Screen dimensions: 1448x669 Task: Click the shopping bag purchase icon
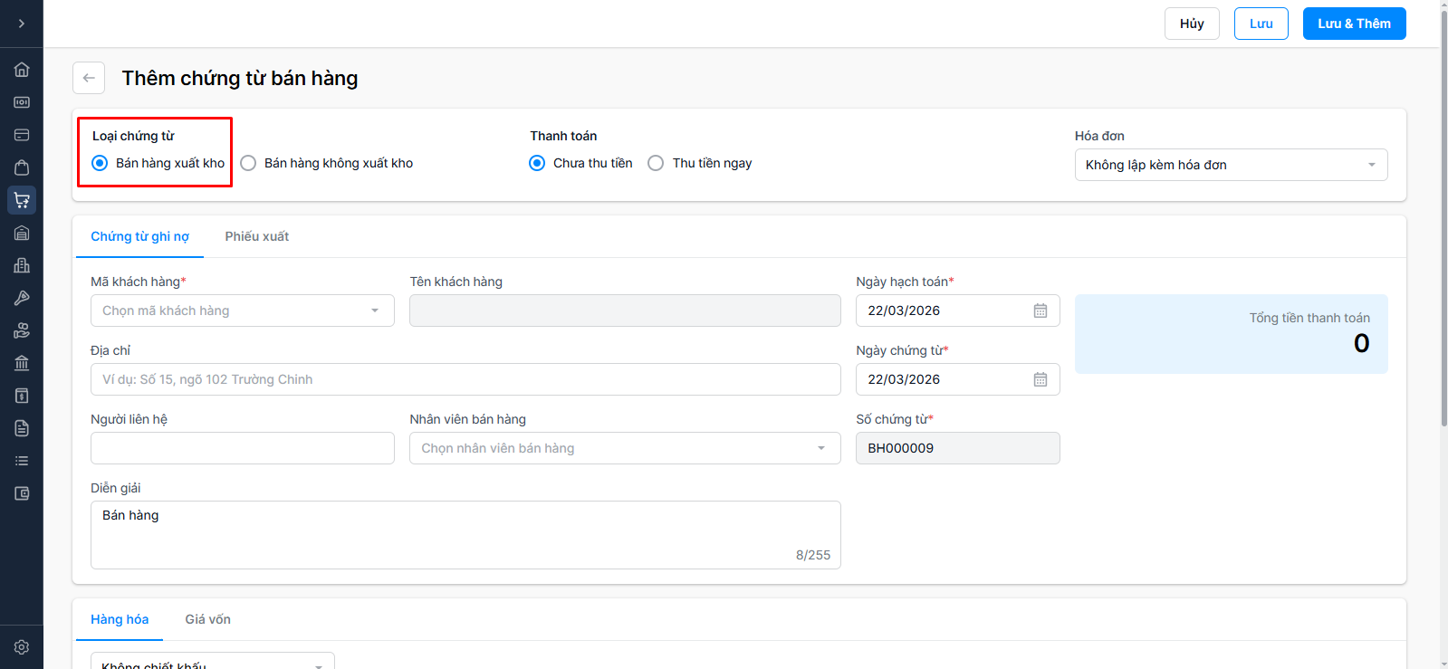pyautogui.click(x=22, y=167)
